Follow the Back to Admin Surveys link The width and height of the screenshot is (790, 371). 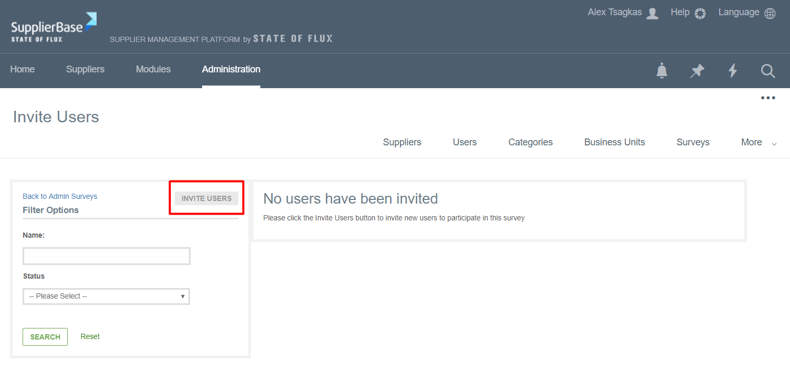click(60, 196)
